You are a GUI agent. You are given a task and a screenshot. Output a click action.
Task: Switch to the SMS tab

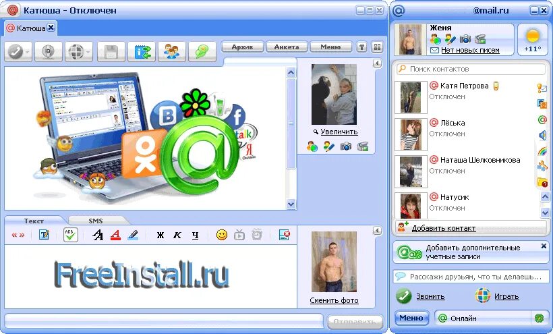(96, 221)
